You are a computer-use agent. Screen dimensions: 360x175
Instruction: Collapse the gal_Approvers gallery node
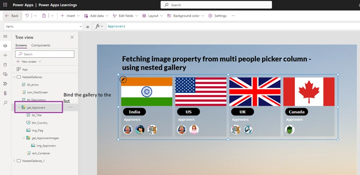(x=19, y=107)
